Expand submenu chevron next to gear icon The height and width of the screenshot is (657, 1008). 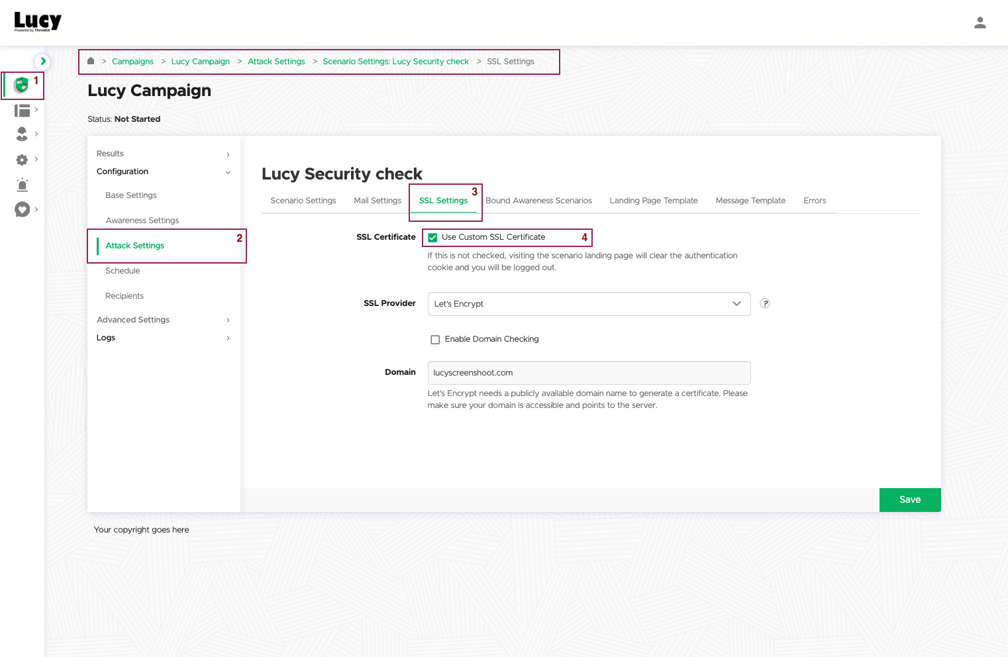[x=36, y=159]
